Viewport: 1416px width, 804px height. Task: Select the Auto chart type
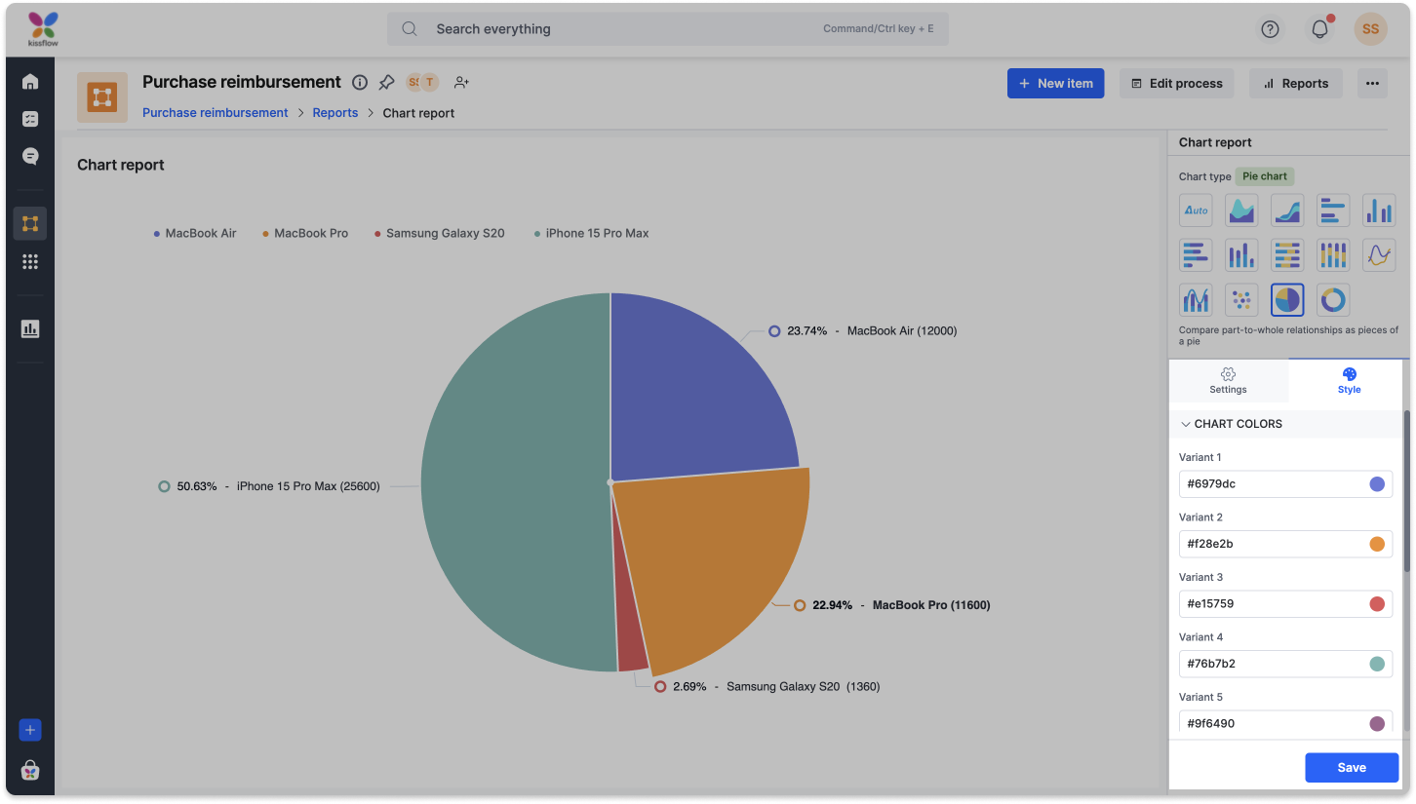click(x=1196, y=210)
